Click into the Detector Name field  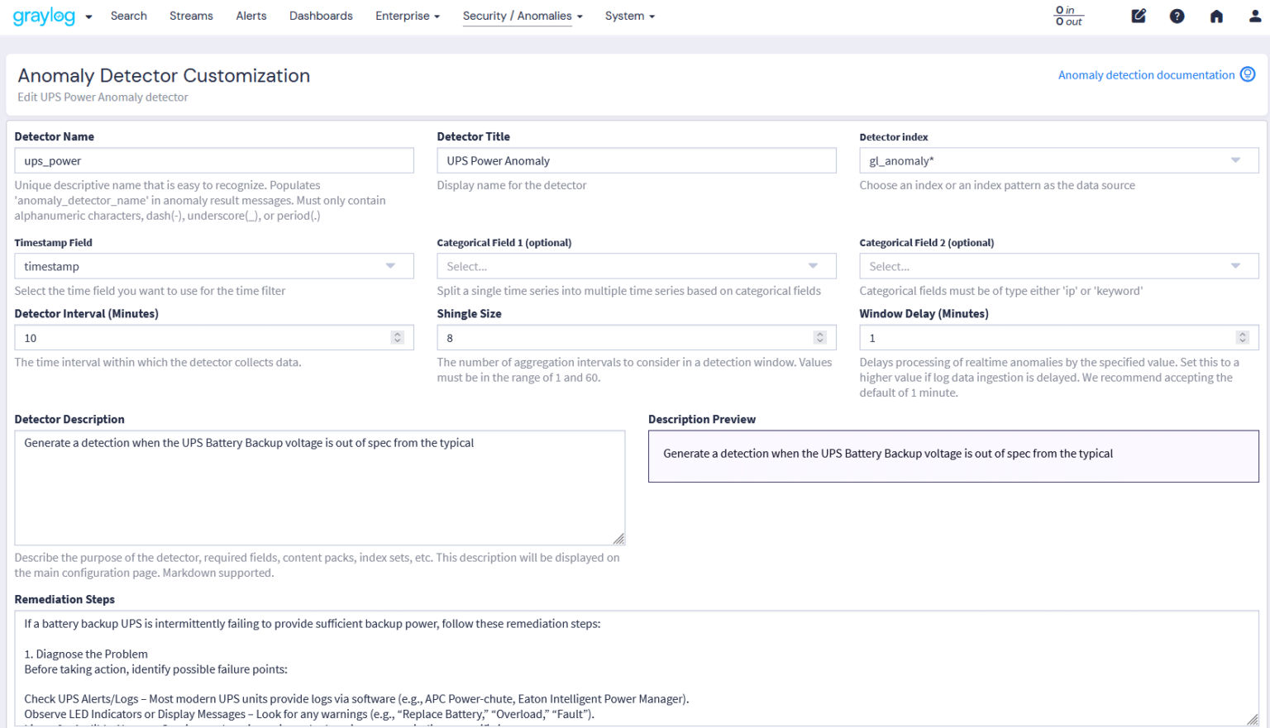213,160
